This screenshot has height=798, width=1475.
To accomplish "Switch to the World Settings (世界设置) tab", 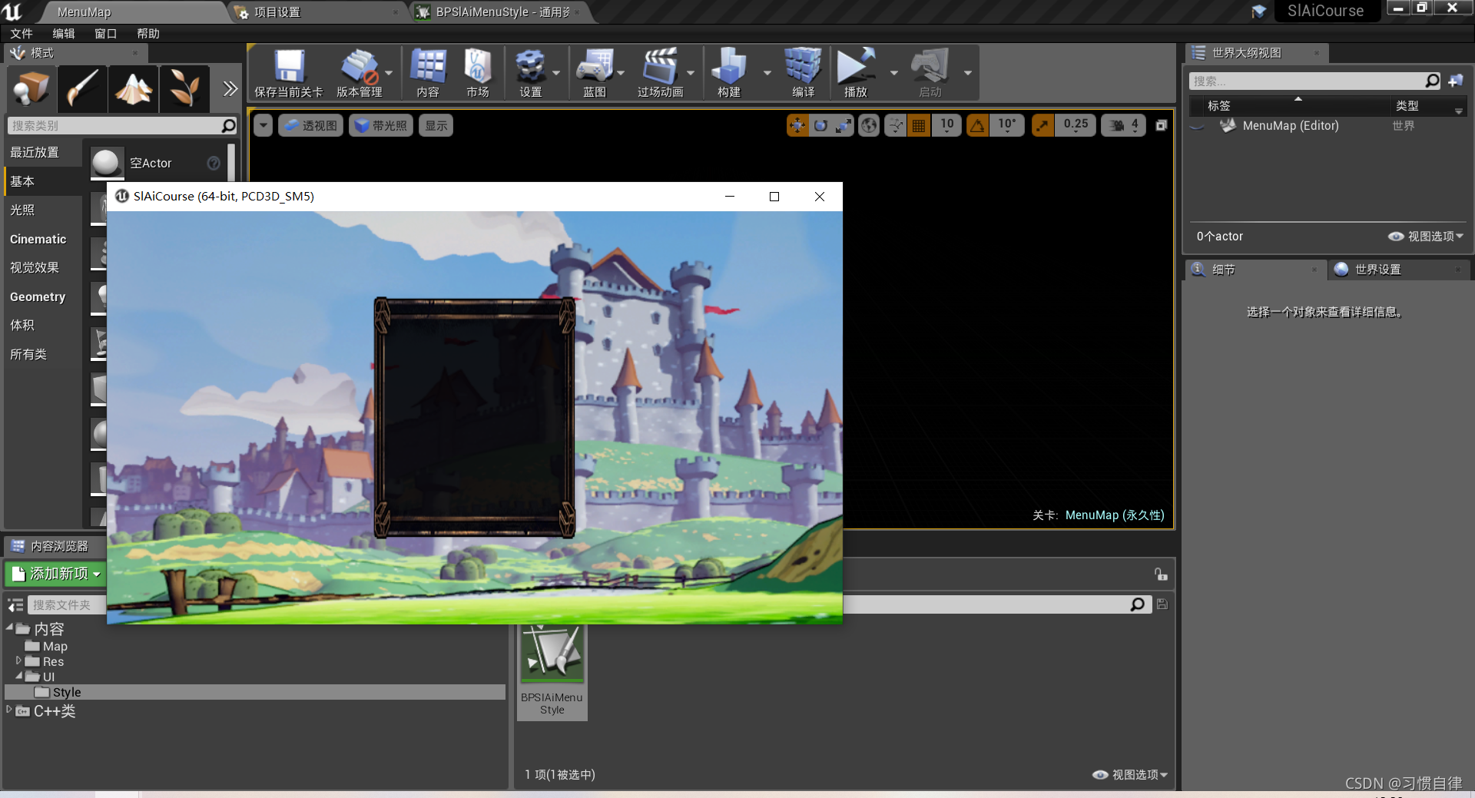I will coord(1397,270).
